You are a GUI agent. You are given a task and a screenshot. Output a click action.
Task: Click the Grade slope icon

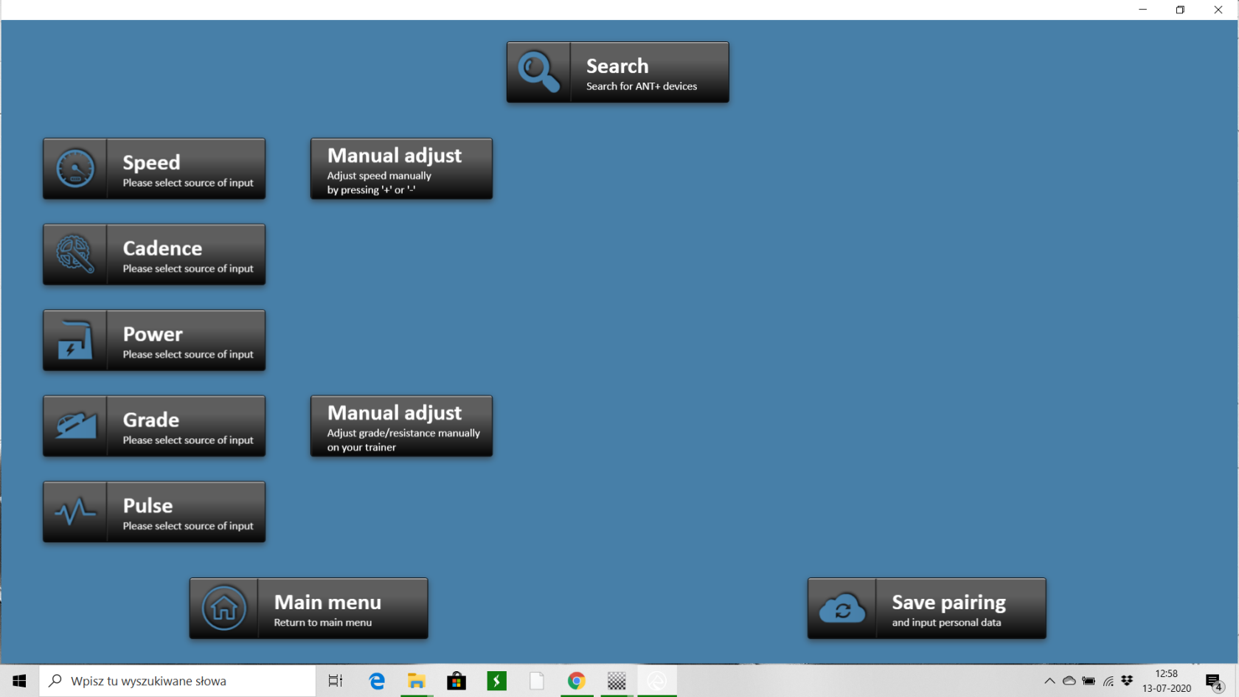pos(75,426)
